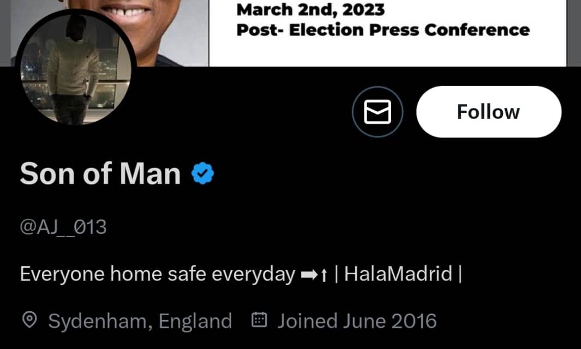Image resolution: width=581 pixels, height=349 pixels.
Task: Click the vertical bar before HalaMadrid
Action: point(336,274)
